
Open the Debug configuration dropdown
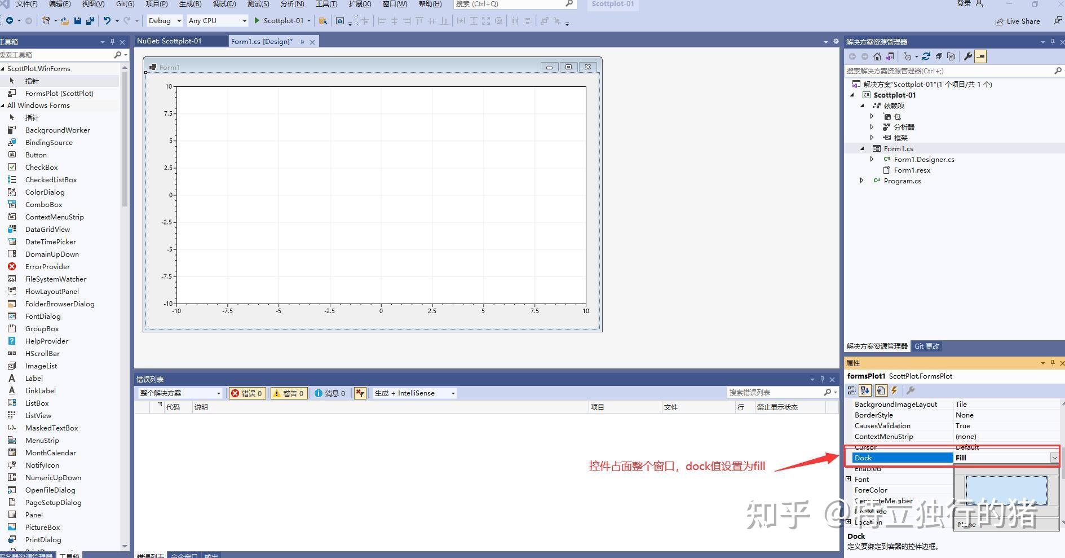click(x=178, y=20)
